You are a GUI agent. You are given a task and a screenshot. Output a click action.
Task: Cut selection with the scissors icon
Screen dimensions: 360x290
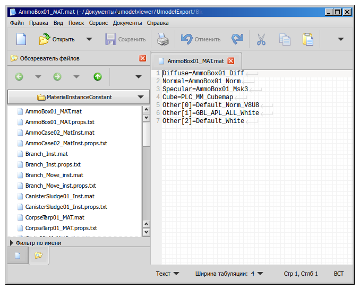coord(261,39)
